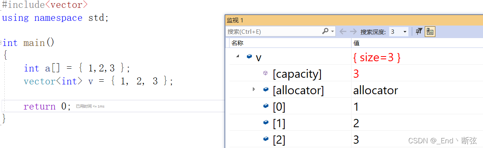Click the search magnifier icon in Watch window
This screenshot has width=483, height=148.
pyautogui.click(x=325, y=31)
